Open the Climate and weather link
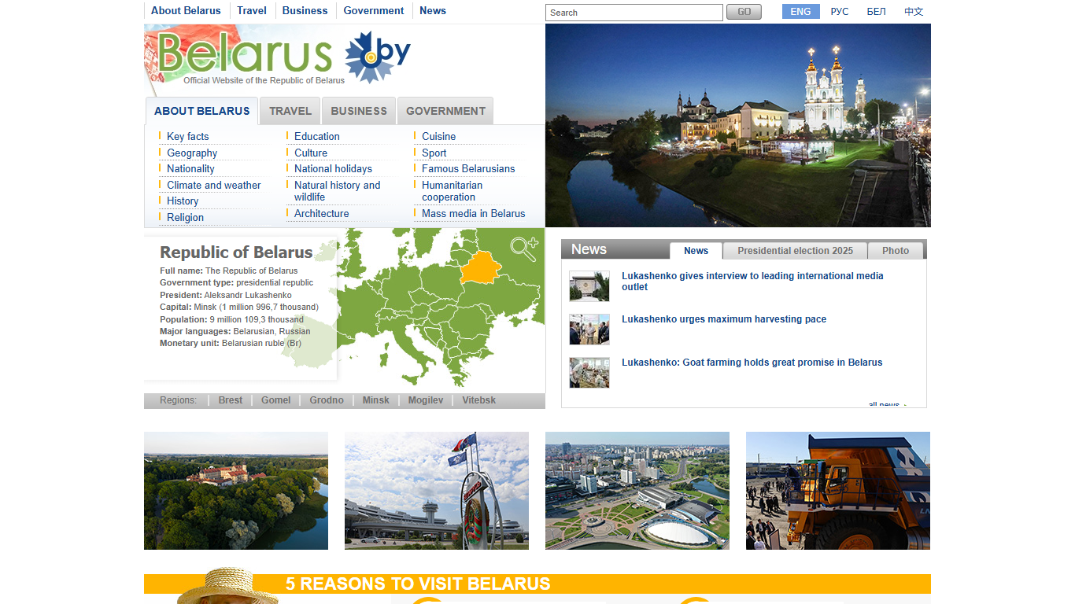Screen dimensions: 1075x604 214,186
